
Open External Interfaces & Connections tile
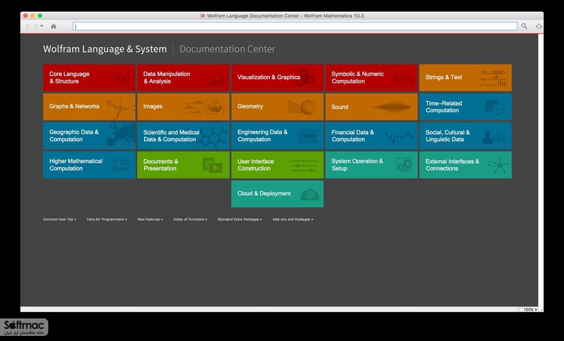point(466,165)
